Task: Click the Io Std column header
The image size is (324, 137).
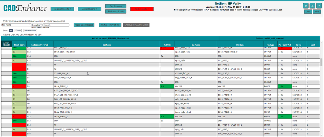Action: pos(299,44)
